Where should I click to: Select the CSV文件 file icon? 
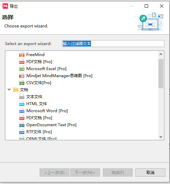[x=22, y=83]
